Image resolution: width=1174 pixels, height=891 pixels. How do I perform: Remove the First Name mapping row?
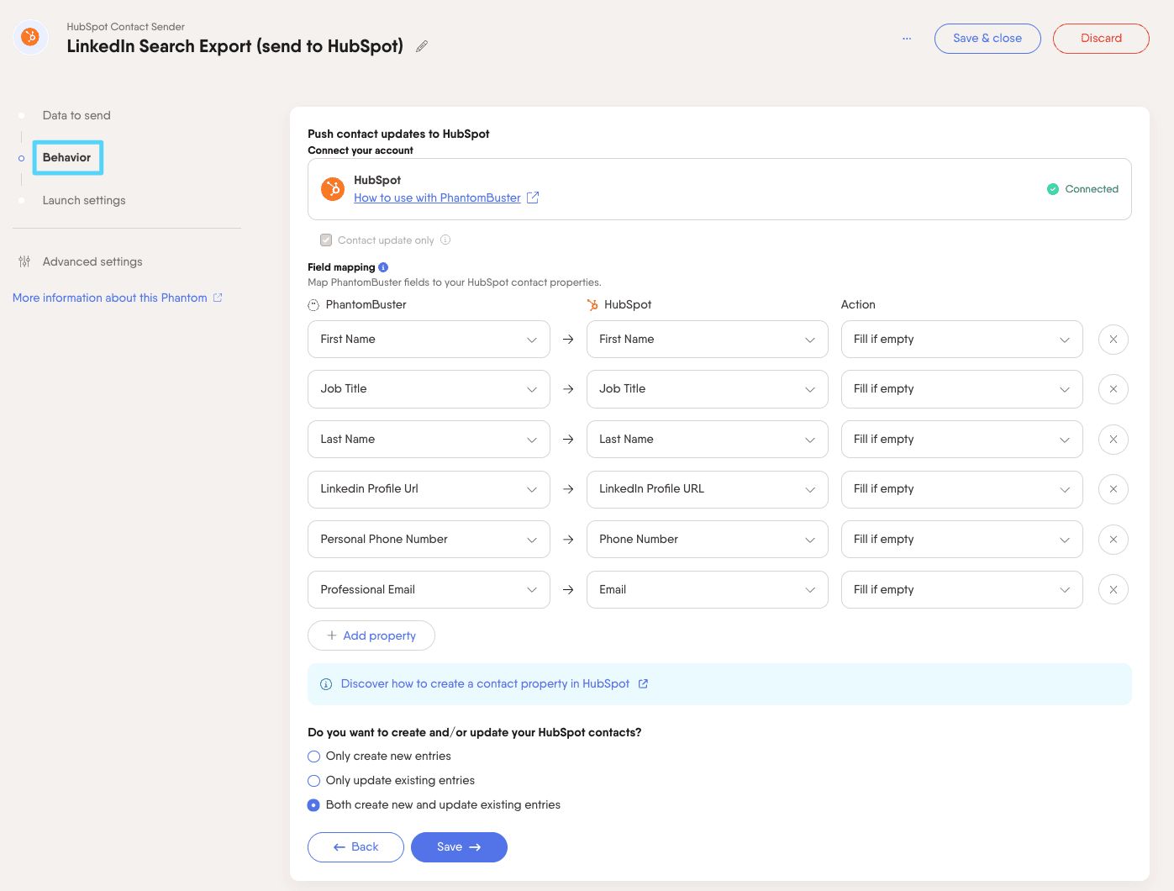point(1113,340)
